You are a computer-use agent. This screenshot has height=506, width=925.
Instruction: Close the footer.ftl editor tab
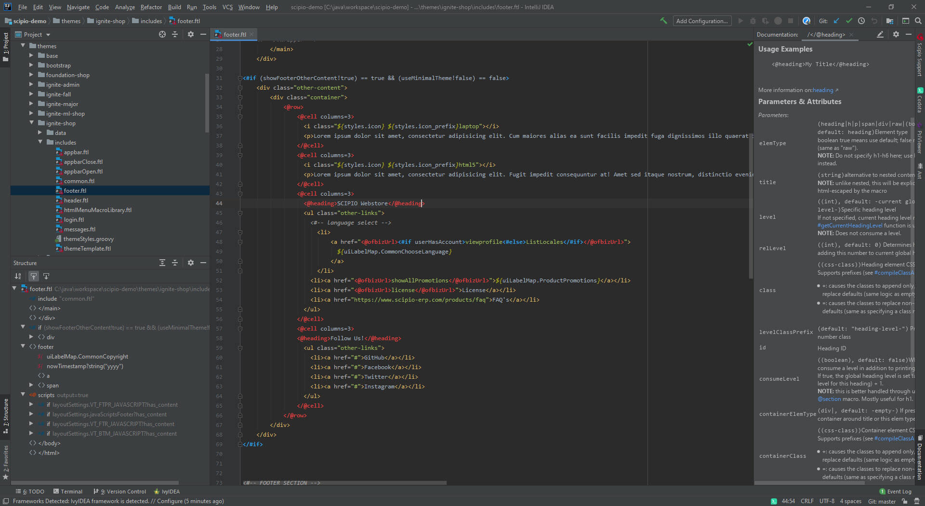click(251, 35)
